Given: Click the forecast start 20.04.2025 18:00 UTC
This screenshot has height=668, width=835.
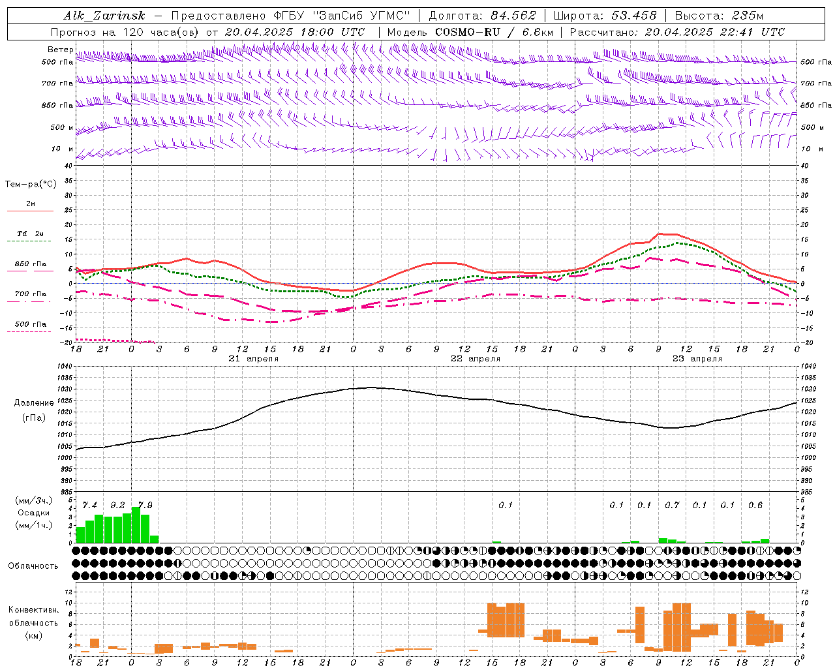Looking at the screenshot, I should point(294,32).
